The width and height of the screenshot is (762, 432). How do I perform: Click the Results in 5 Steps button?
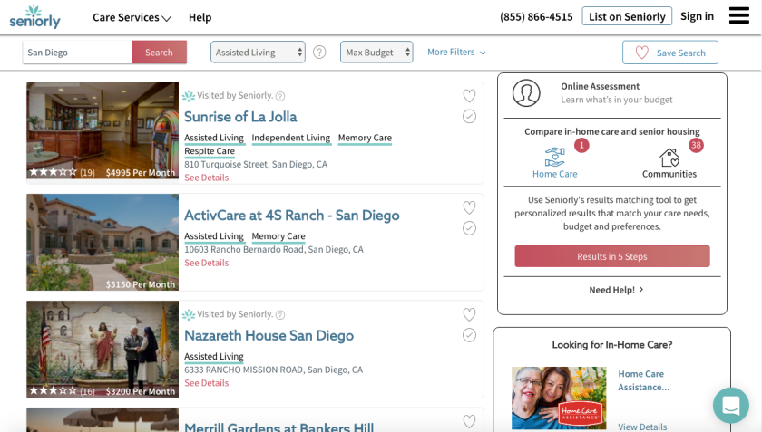[x=612, y=256]
